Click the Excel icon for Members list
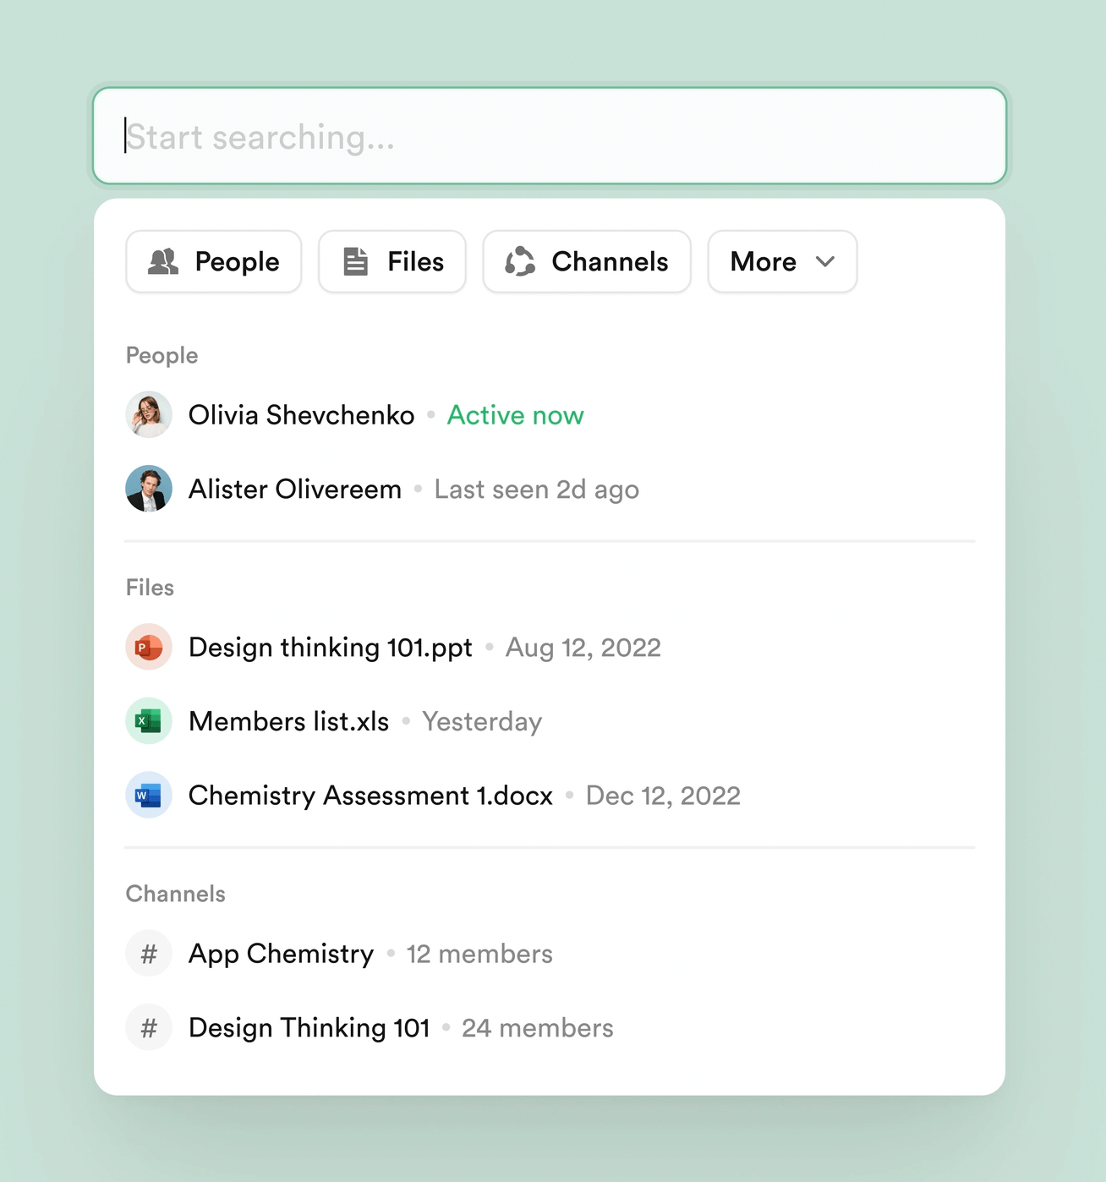Image resolution: width=1106 pixels, height=1182 pixels. (x=149, y=721)
